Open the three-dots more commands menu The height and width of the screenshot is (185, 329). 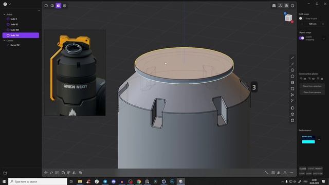[x=291, y=173]
